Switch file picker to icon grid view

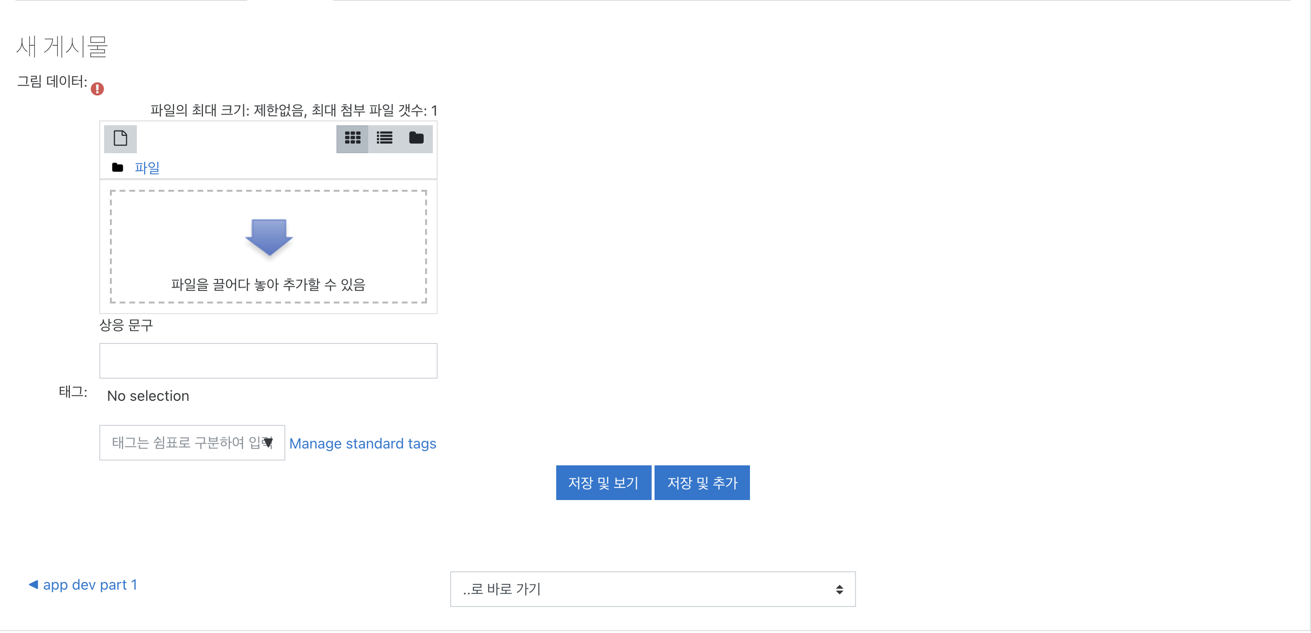point(352,138)
